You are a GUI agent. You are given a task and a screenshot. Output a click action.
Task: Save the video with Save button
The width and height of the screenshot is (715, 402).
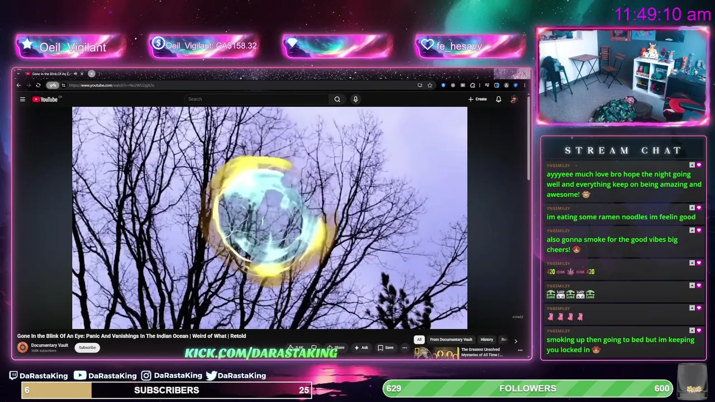pos(385,347)
